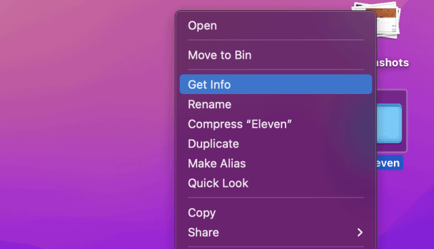The image size is (434, 249).
Task: Choose Move to Bin
Action: point(276,55)
